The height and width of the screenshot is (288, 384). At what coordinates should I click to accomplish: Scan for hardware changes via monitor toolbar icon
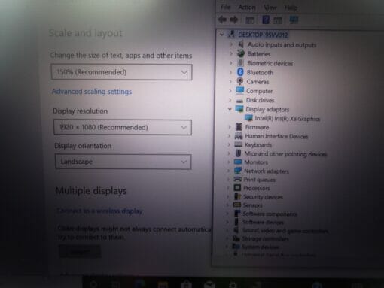pos(294,20)
